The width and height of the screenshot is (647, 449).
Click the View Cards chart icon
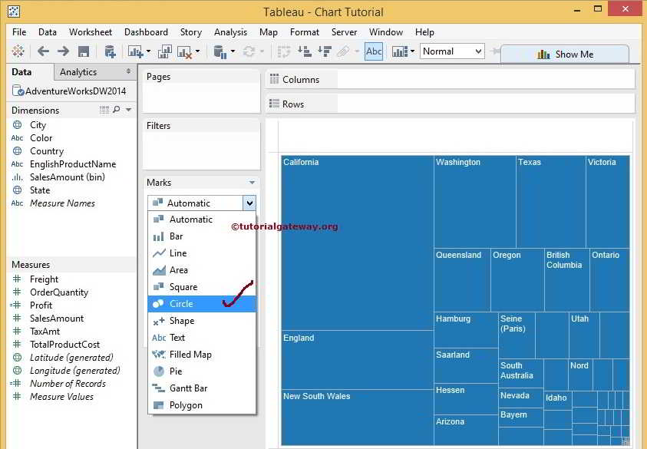click(399, 51)
